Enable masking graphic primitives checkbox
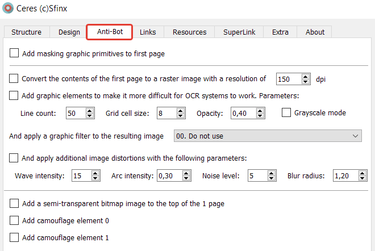 point(14,54)
